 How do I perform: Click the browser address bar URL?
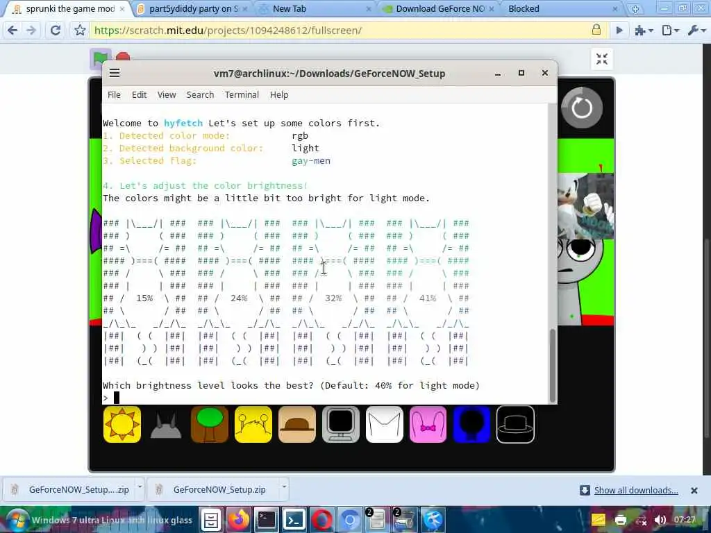click(228, 31)
